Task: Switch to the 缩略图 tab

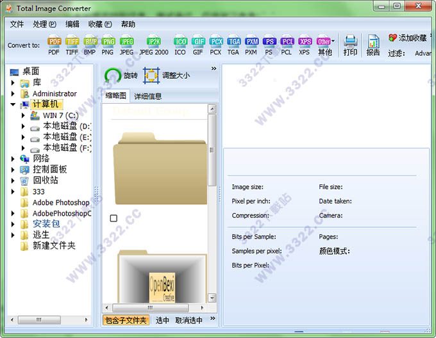Action: [x=116, y=96]
